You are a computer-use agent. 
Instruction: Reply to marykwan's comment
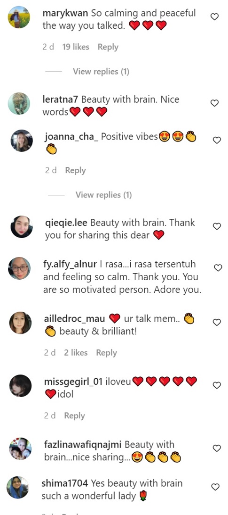pyautogui.click(x=108, y=47)
